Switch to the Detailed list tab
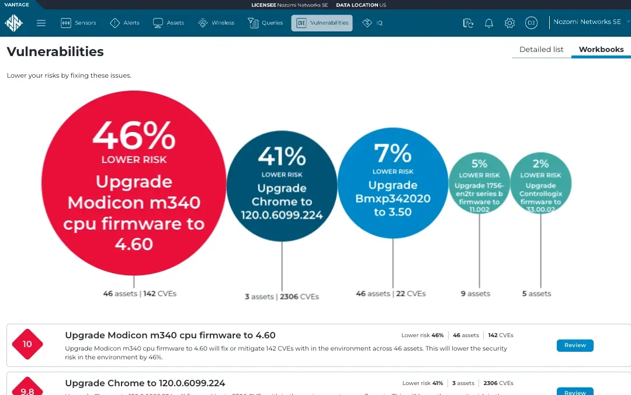 click(541, 50)
